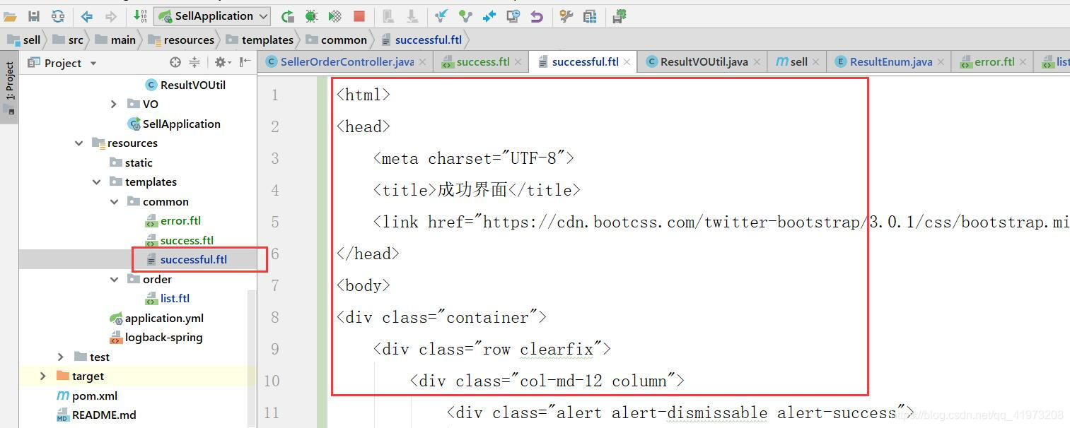
Task: Expand the test folder
Action: (61, 357)
